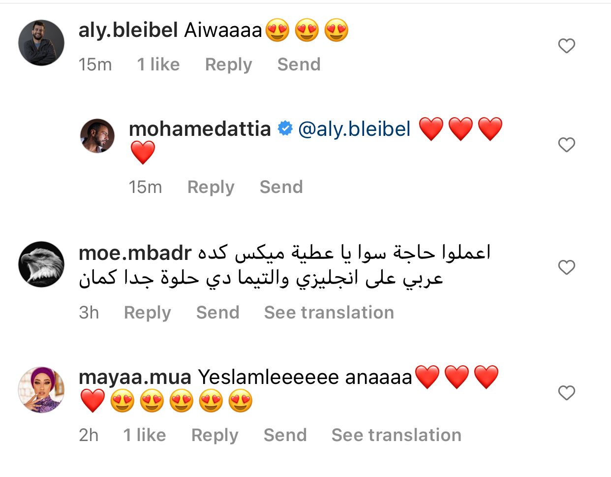611x477 pixels.
Task: Send moe.mbadr's comment to someone
Action: click(217, 313)
